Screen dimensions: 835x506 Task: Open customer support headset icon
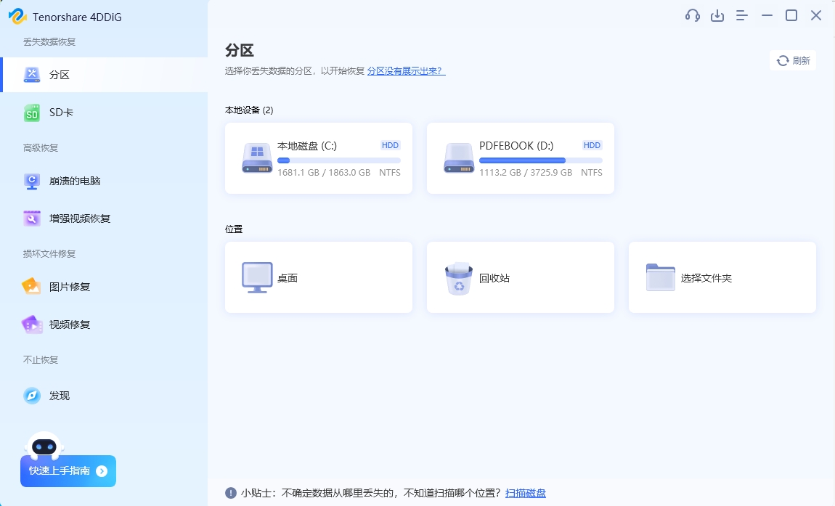(x=692, y=15)
